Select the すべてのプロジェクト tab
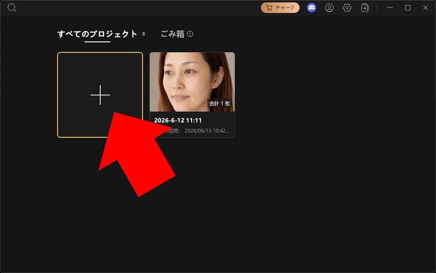436x273 pixels. [97, 34]
